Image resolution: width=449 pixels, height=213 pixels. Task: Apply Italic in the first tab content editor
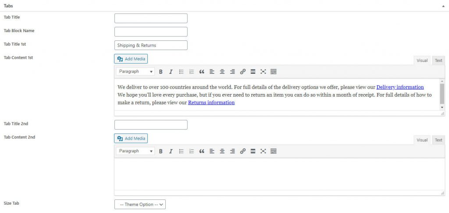pos(171,72)
